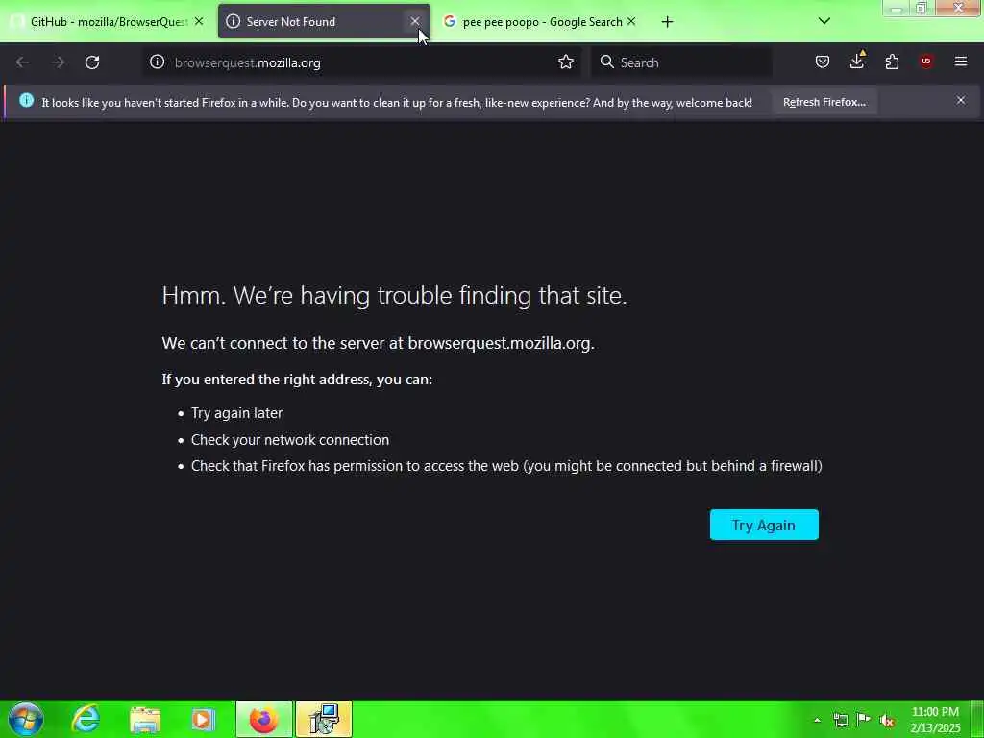
Task: Close the Server Not Found tab
Action: pyautogui.click(x=415, y=22)
